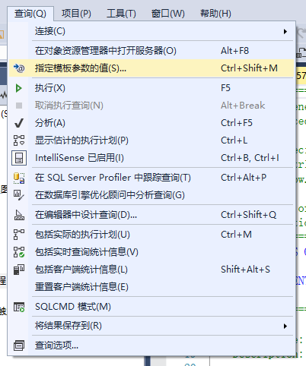Choose 重置客户端统计信息(E)
This screenshot has height=366, width=306.
151,287
